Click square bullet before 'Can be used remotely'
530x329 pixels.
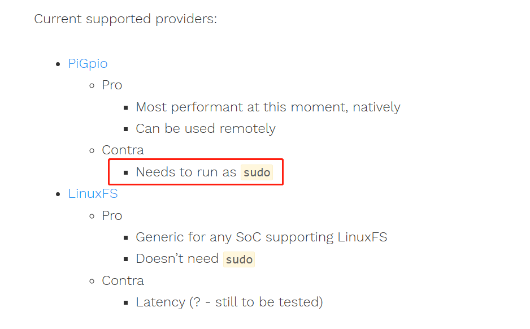click(x=126, y=129)
